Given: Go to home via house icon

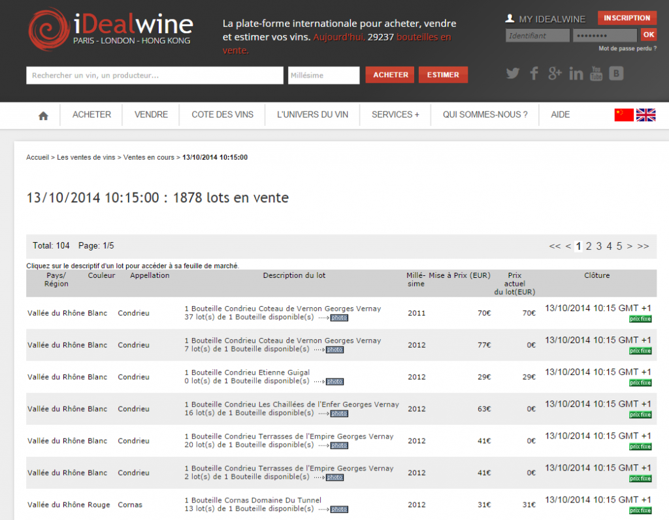Looking at the screenshot, I should pyautogui.click(x=43, y=115).
